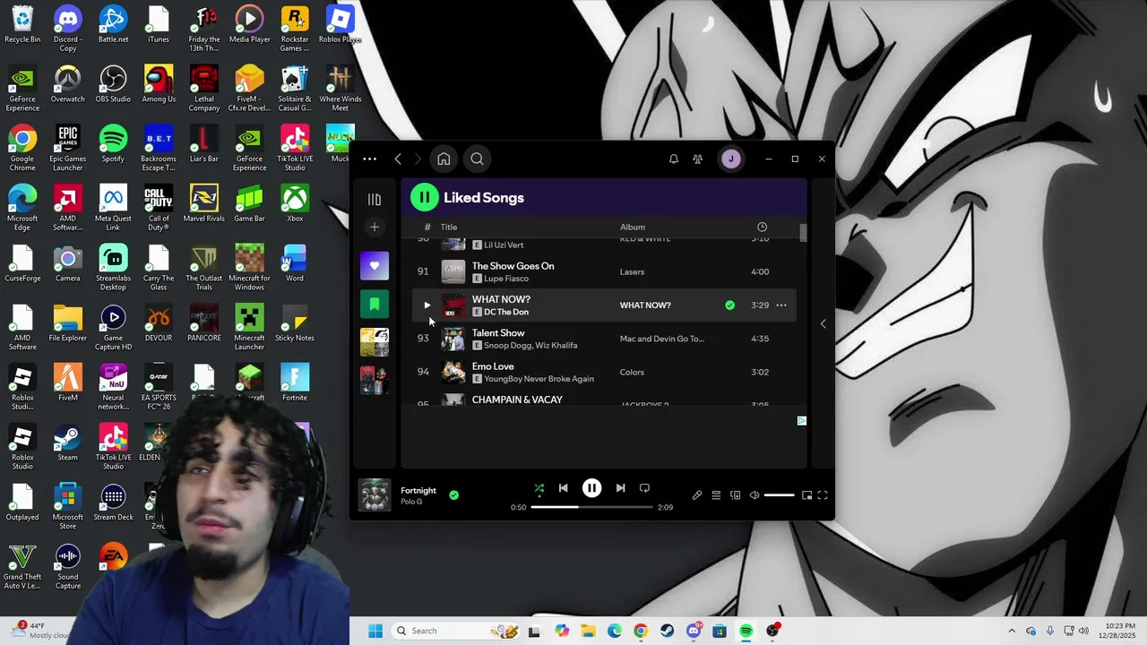Open the yellow sidebar playlist cover
1147x645 pixels.
(x=375, y=342)
